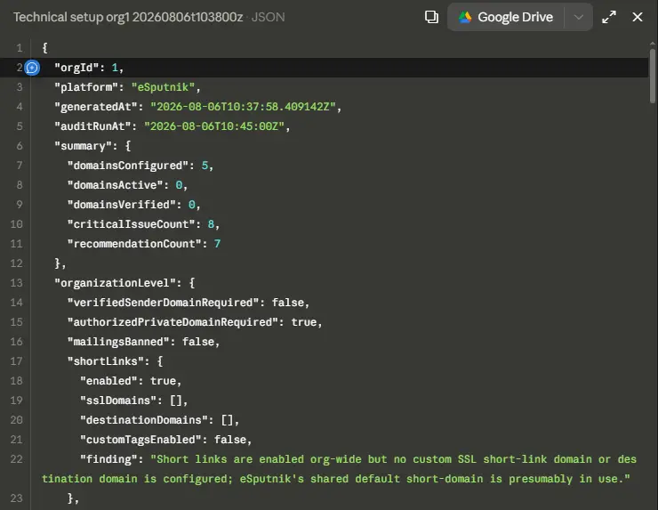Click the "mailingsBanned" key
Screen dimensions: 658x510
[x=118, y=342]
